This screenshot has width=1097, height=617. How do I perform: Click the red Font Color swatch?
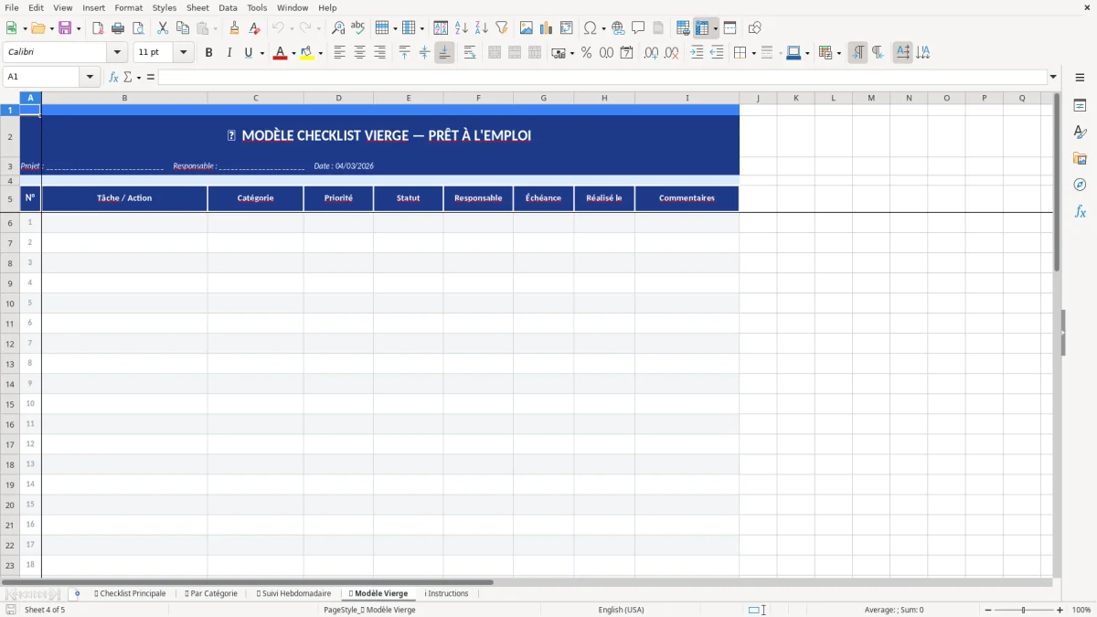(280, 53)
